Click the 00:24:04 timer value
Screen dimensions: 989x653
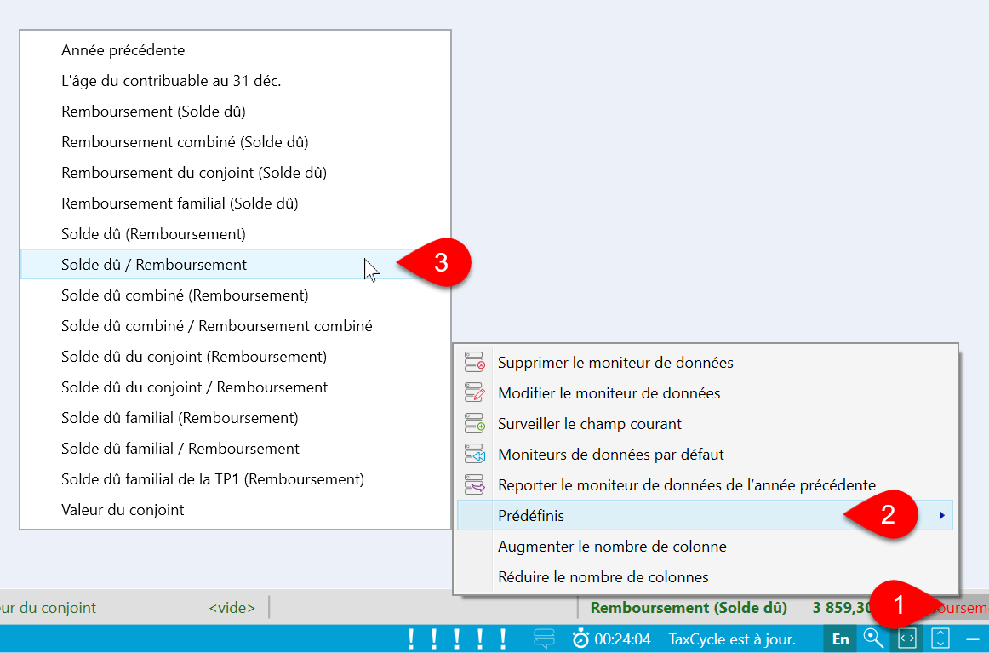[x=622, y=639]
